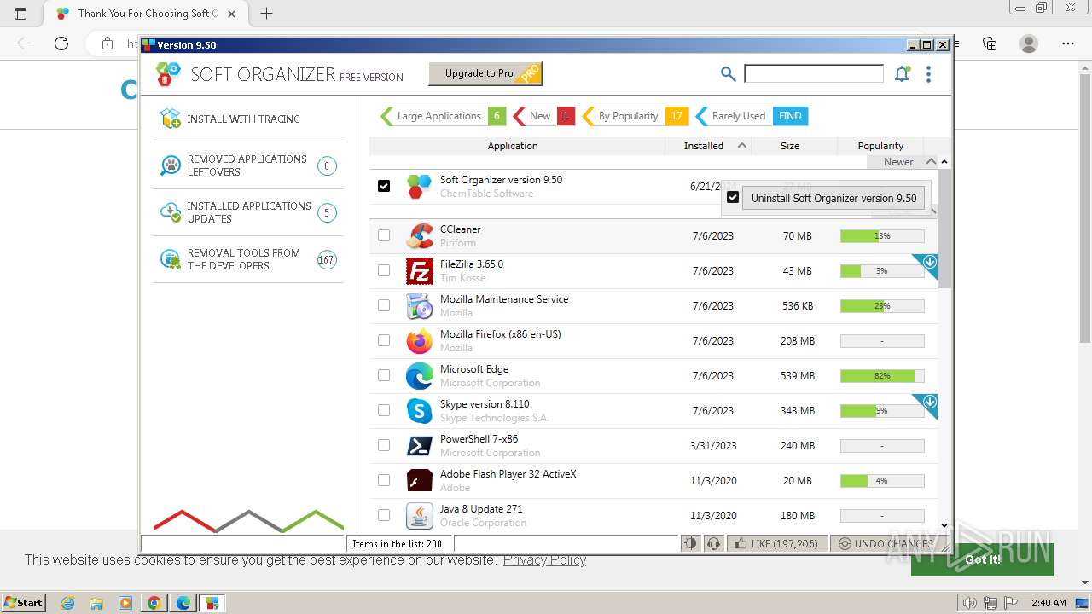Check Mozilla Maintenance Service checkbox
Viewport: 1092px width, 614px height.
click(x=384, y=305)
